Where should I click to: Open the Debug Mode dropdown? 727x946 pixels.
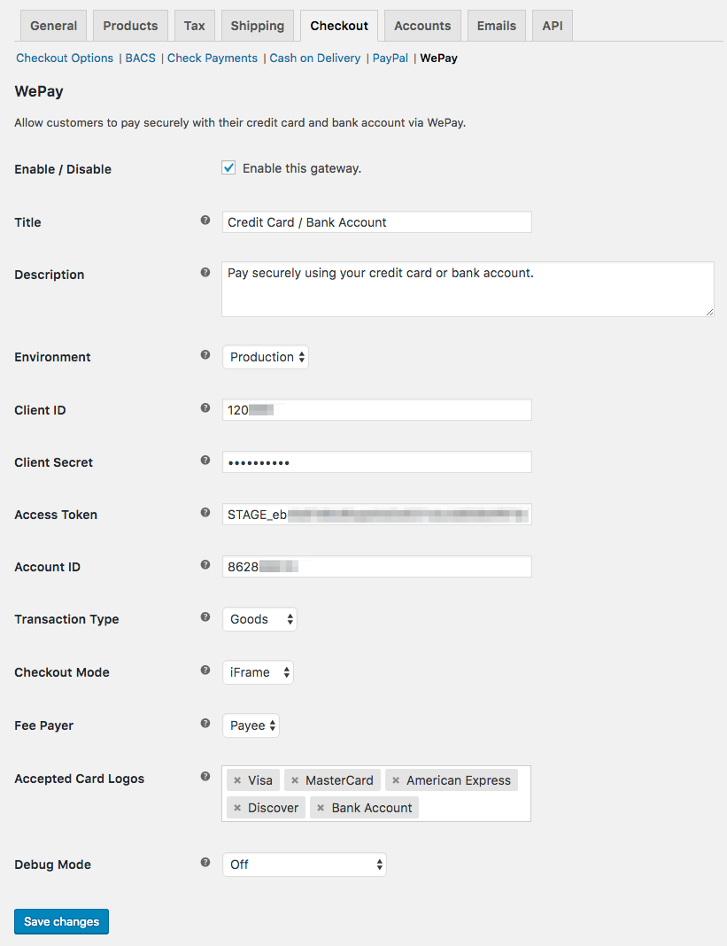coord(304,864)
